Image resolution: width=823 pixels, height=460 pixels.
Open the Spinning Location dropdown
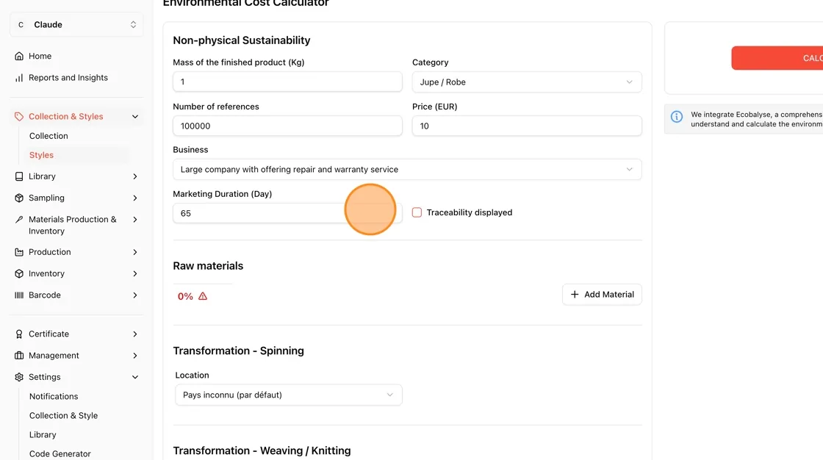tap(289, 395)
